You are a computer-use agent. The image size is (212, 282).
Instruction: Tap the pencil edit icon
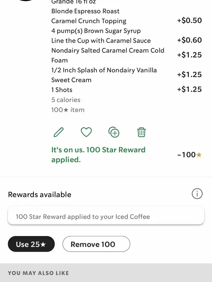coord(59,132)
